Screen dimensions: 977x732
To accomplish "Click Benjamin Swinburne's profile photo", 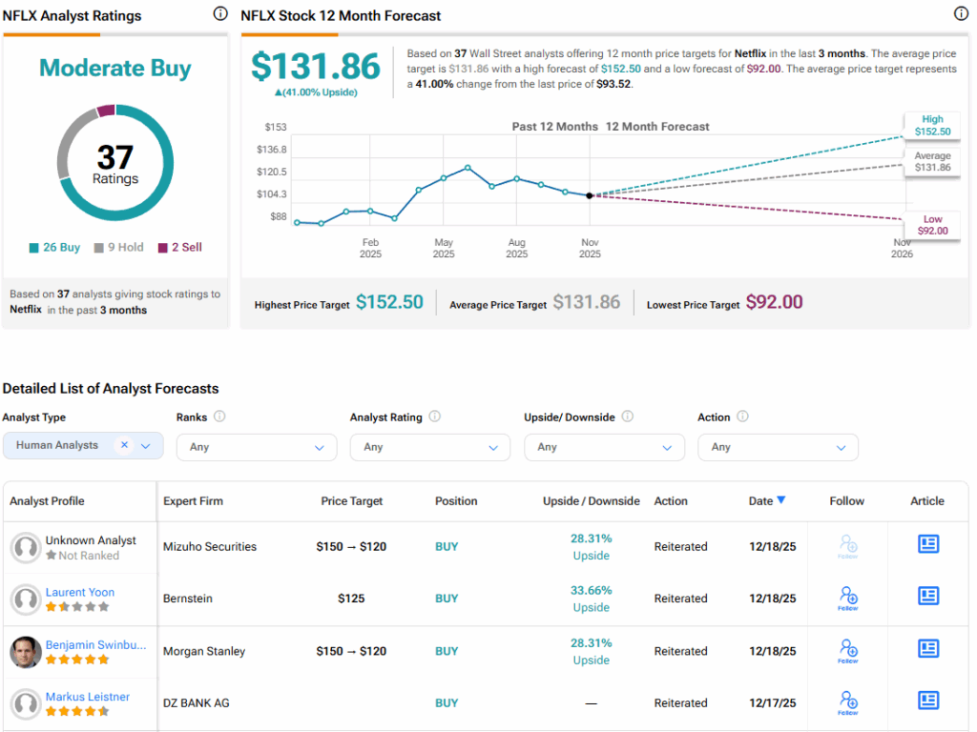I will click(25, 652).
